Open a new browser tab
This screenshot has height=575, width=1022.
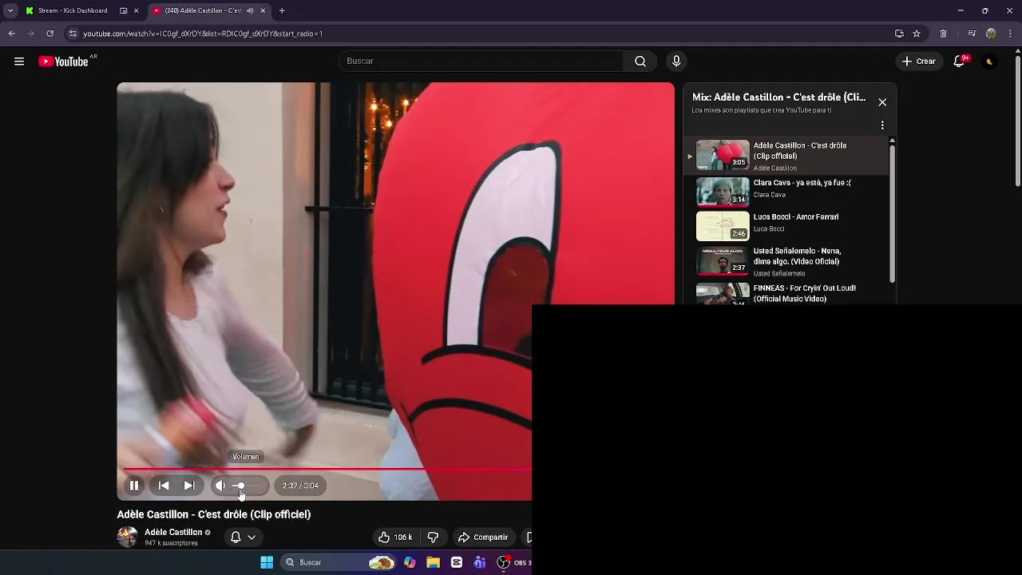[x=282, y=10]
